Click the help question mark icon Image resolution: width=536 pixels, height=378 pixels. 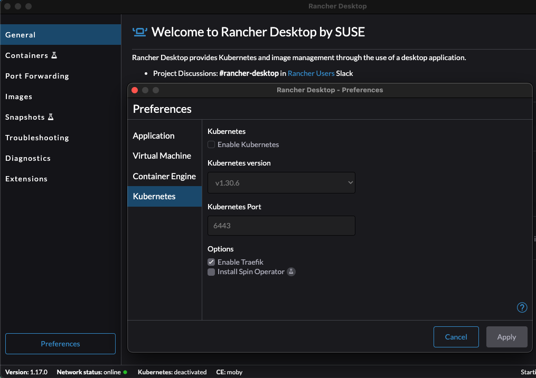click(522, 307)
